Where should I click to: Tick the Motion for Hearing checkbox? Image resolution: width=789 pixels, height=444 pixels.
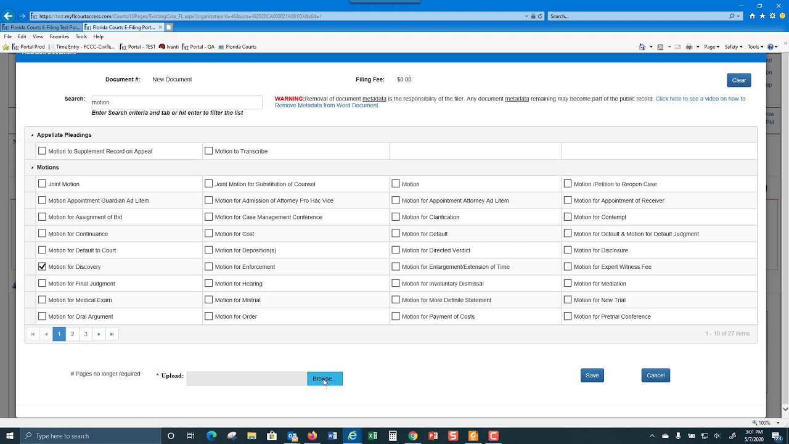tap(208, 283)
